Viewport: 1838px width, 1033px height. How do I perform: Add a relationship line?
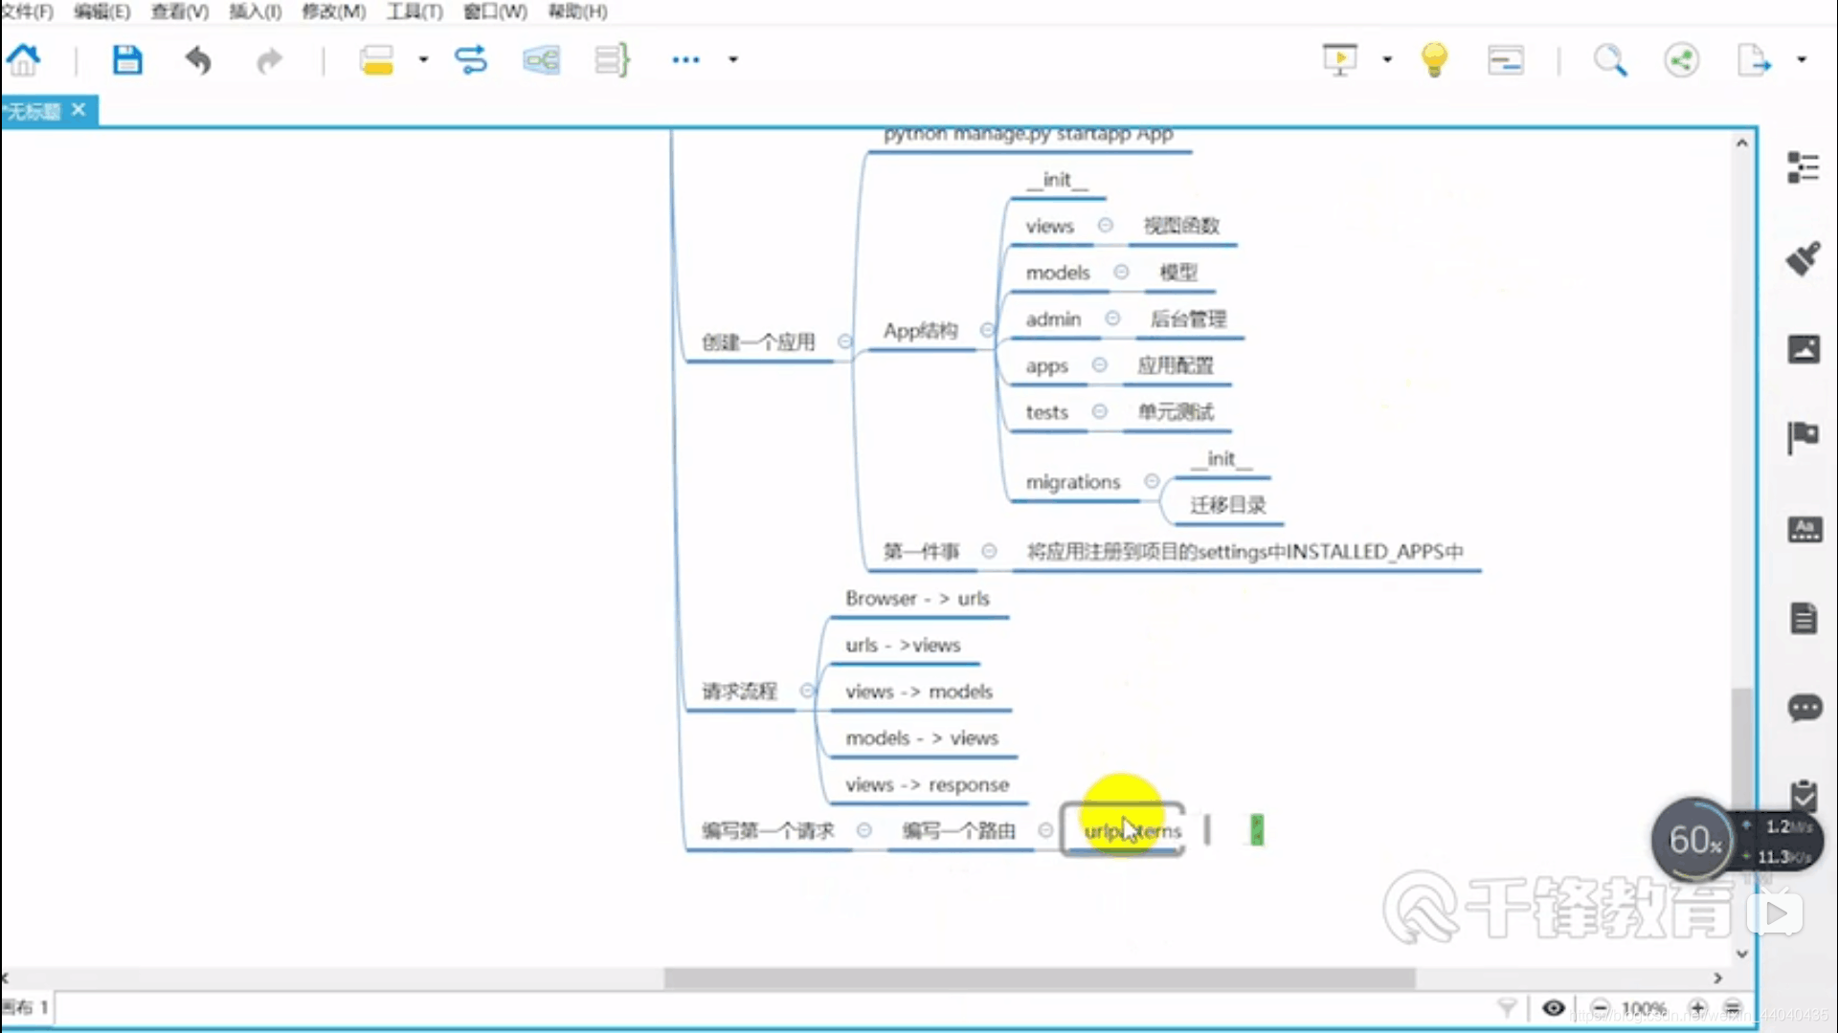coord(471,60)
